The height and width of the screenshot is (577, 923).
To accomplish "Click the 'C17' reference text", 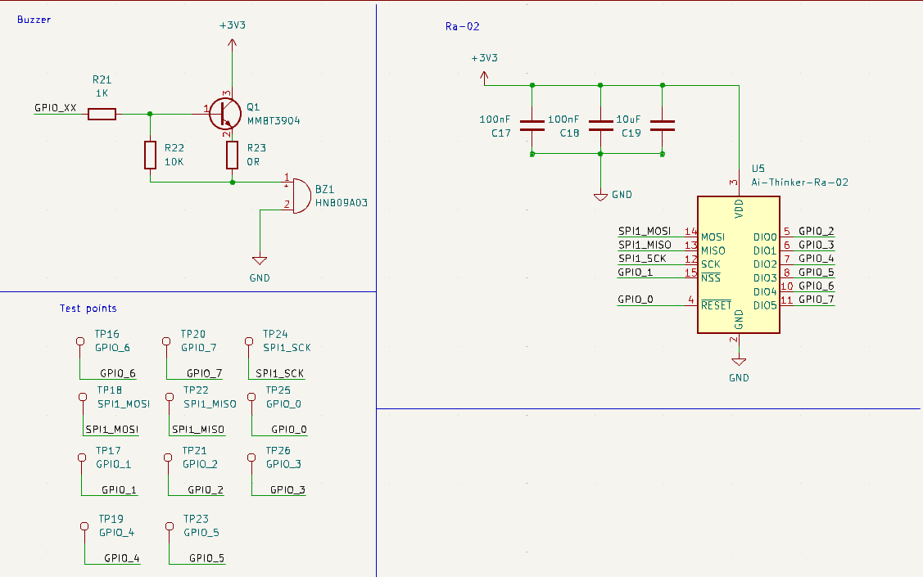I will (x=501, y=133).
